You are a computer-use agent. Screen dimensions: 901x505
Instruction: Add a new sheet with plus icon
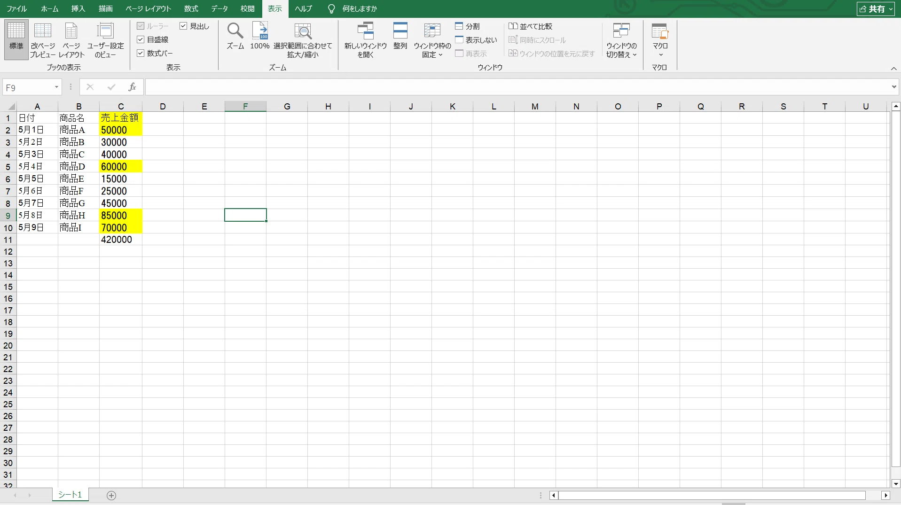111,495
